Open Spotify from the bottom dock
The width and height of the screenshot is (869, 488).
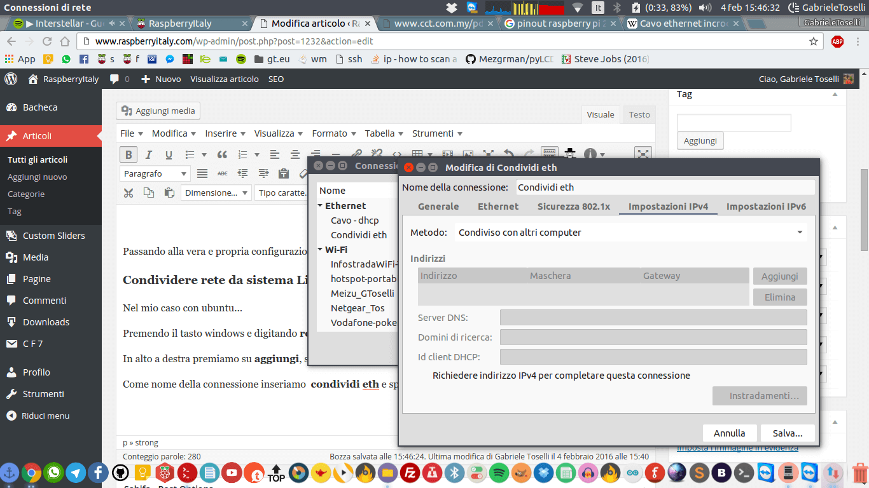pos(499,473)
